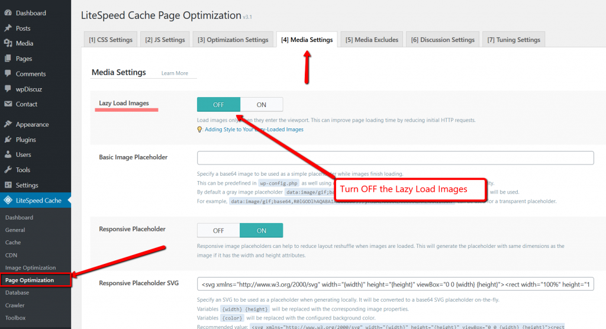This screenshot has height=329, width=606.
Task: Select Image Optimization in LiteSpeed submenu
Action: (x=30, y=267)
